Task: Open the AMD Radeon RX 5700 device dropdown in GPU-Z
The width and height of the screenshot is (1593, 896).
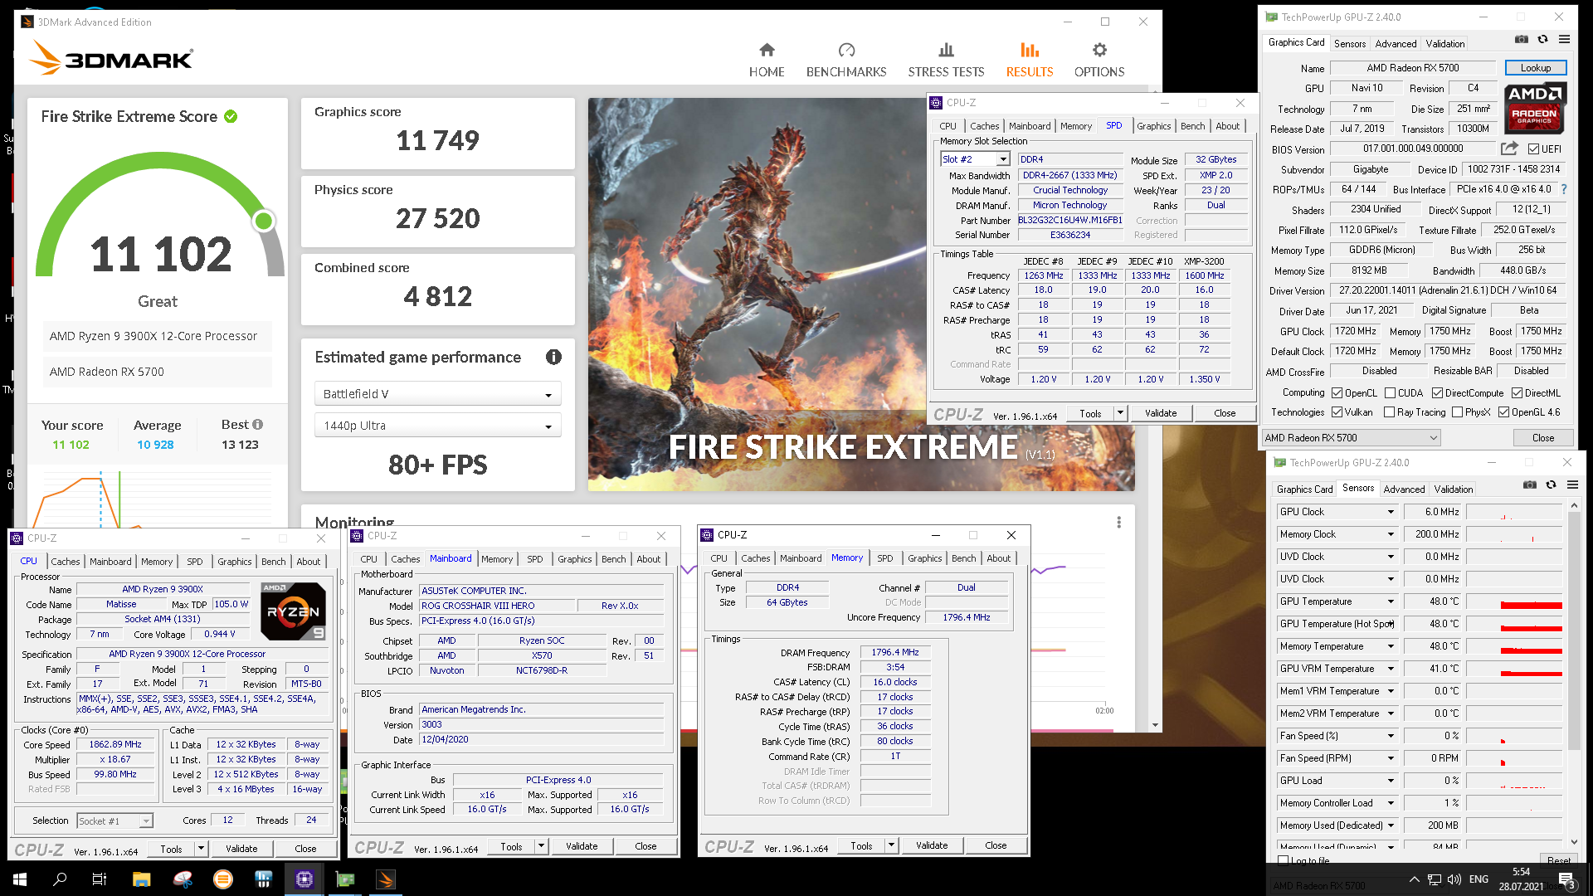Action: [x=1351, y=438]
